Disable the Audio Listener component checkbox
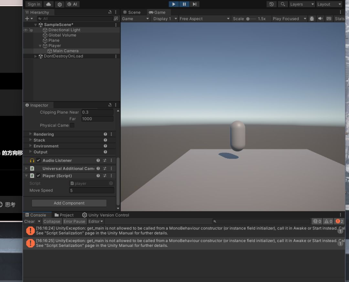Screen dimensions: 349x282 (38, 160)
